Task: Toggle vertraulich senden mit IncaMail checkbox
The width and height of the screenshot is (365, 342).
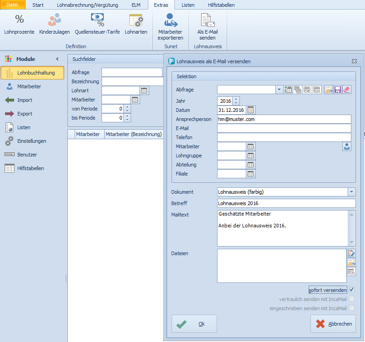Action: tap(351, 299)
